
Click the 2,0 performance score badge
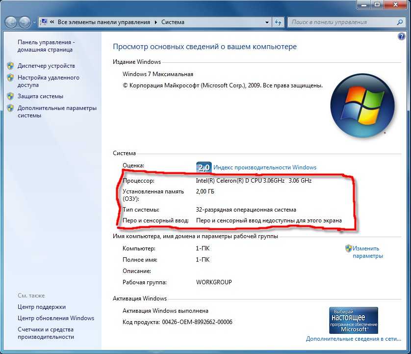click(x=204, y=167)
